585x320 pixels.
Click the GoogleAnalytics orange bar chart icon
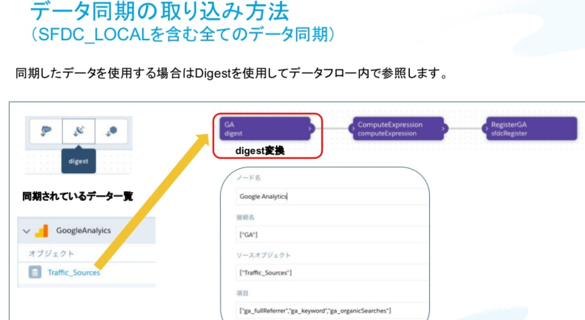pyautogui.click(x=42, y=231)
